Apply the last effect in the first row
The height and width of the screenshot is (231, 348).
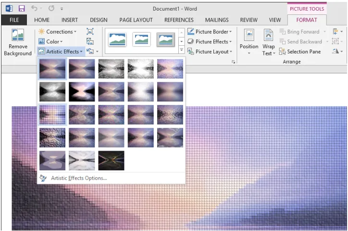(170, 69)
